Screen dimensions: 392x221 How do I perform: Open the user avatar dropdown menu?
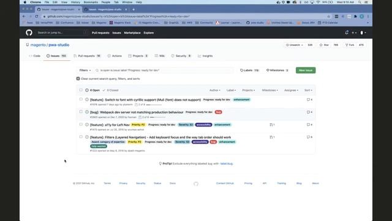[x=363, y=33]
